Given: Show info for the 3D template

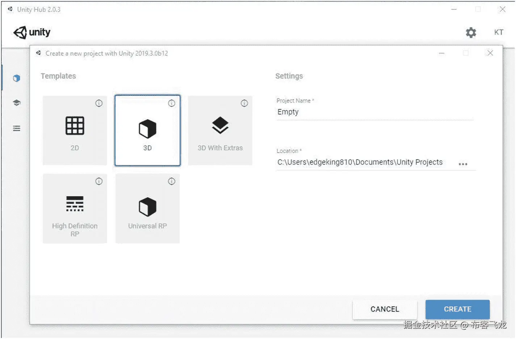Looking at the screenshot, I should pyautogui.click(x=172, y=103).
